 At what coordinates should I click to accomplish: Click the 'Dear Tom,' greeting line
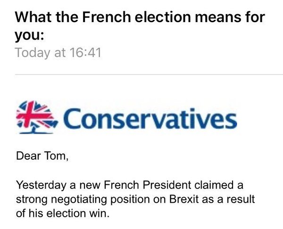(42, 156)
